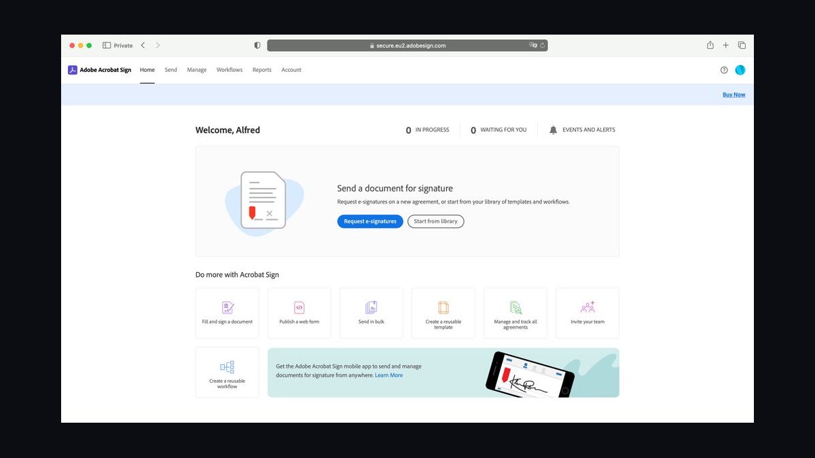Viewport: 815px width, 458px height.
Task: Open the Waiting For You counter
Action: click(x=499, y=130)
